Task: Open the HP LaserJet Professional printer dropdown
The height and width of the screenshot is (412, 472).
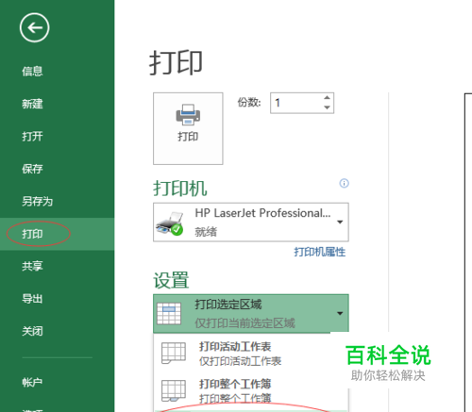Action: [x=251, y=222]
